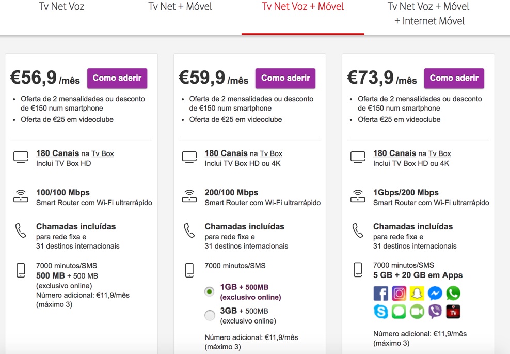Click Como aderir on the €56,9 plan
The height and width of the screenshot is (354, 510).
click(x=117, y=78)
